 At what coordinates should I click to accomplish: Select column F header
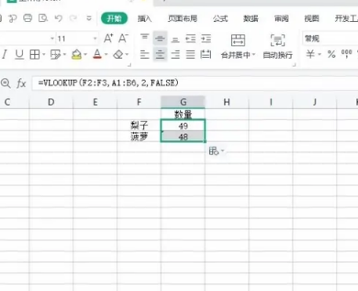click(139, 102)
